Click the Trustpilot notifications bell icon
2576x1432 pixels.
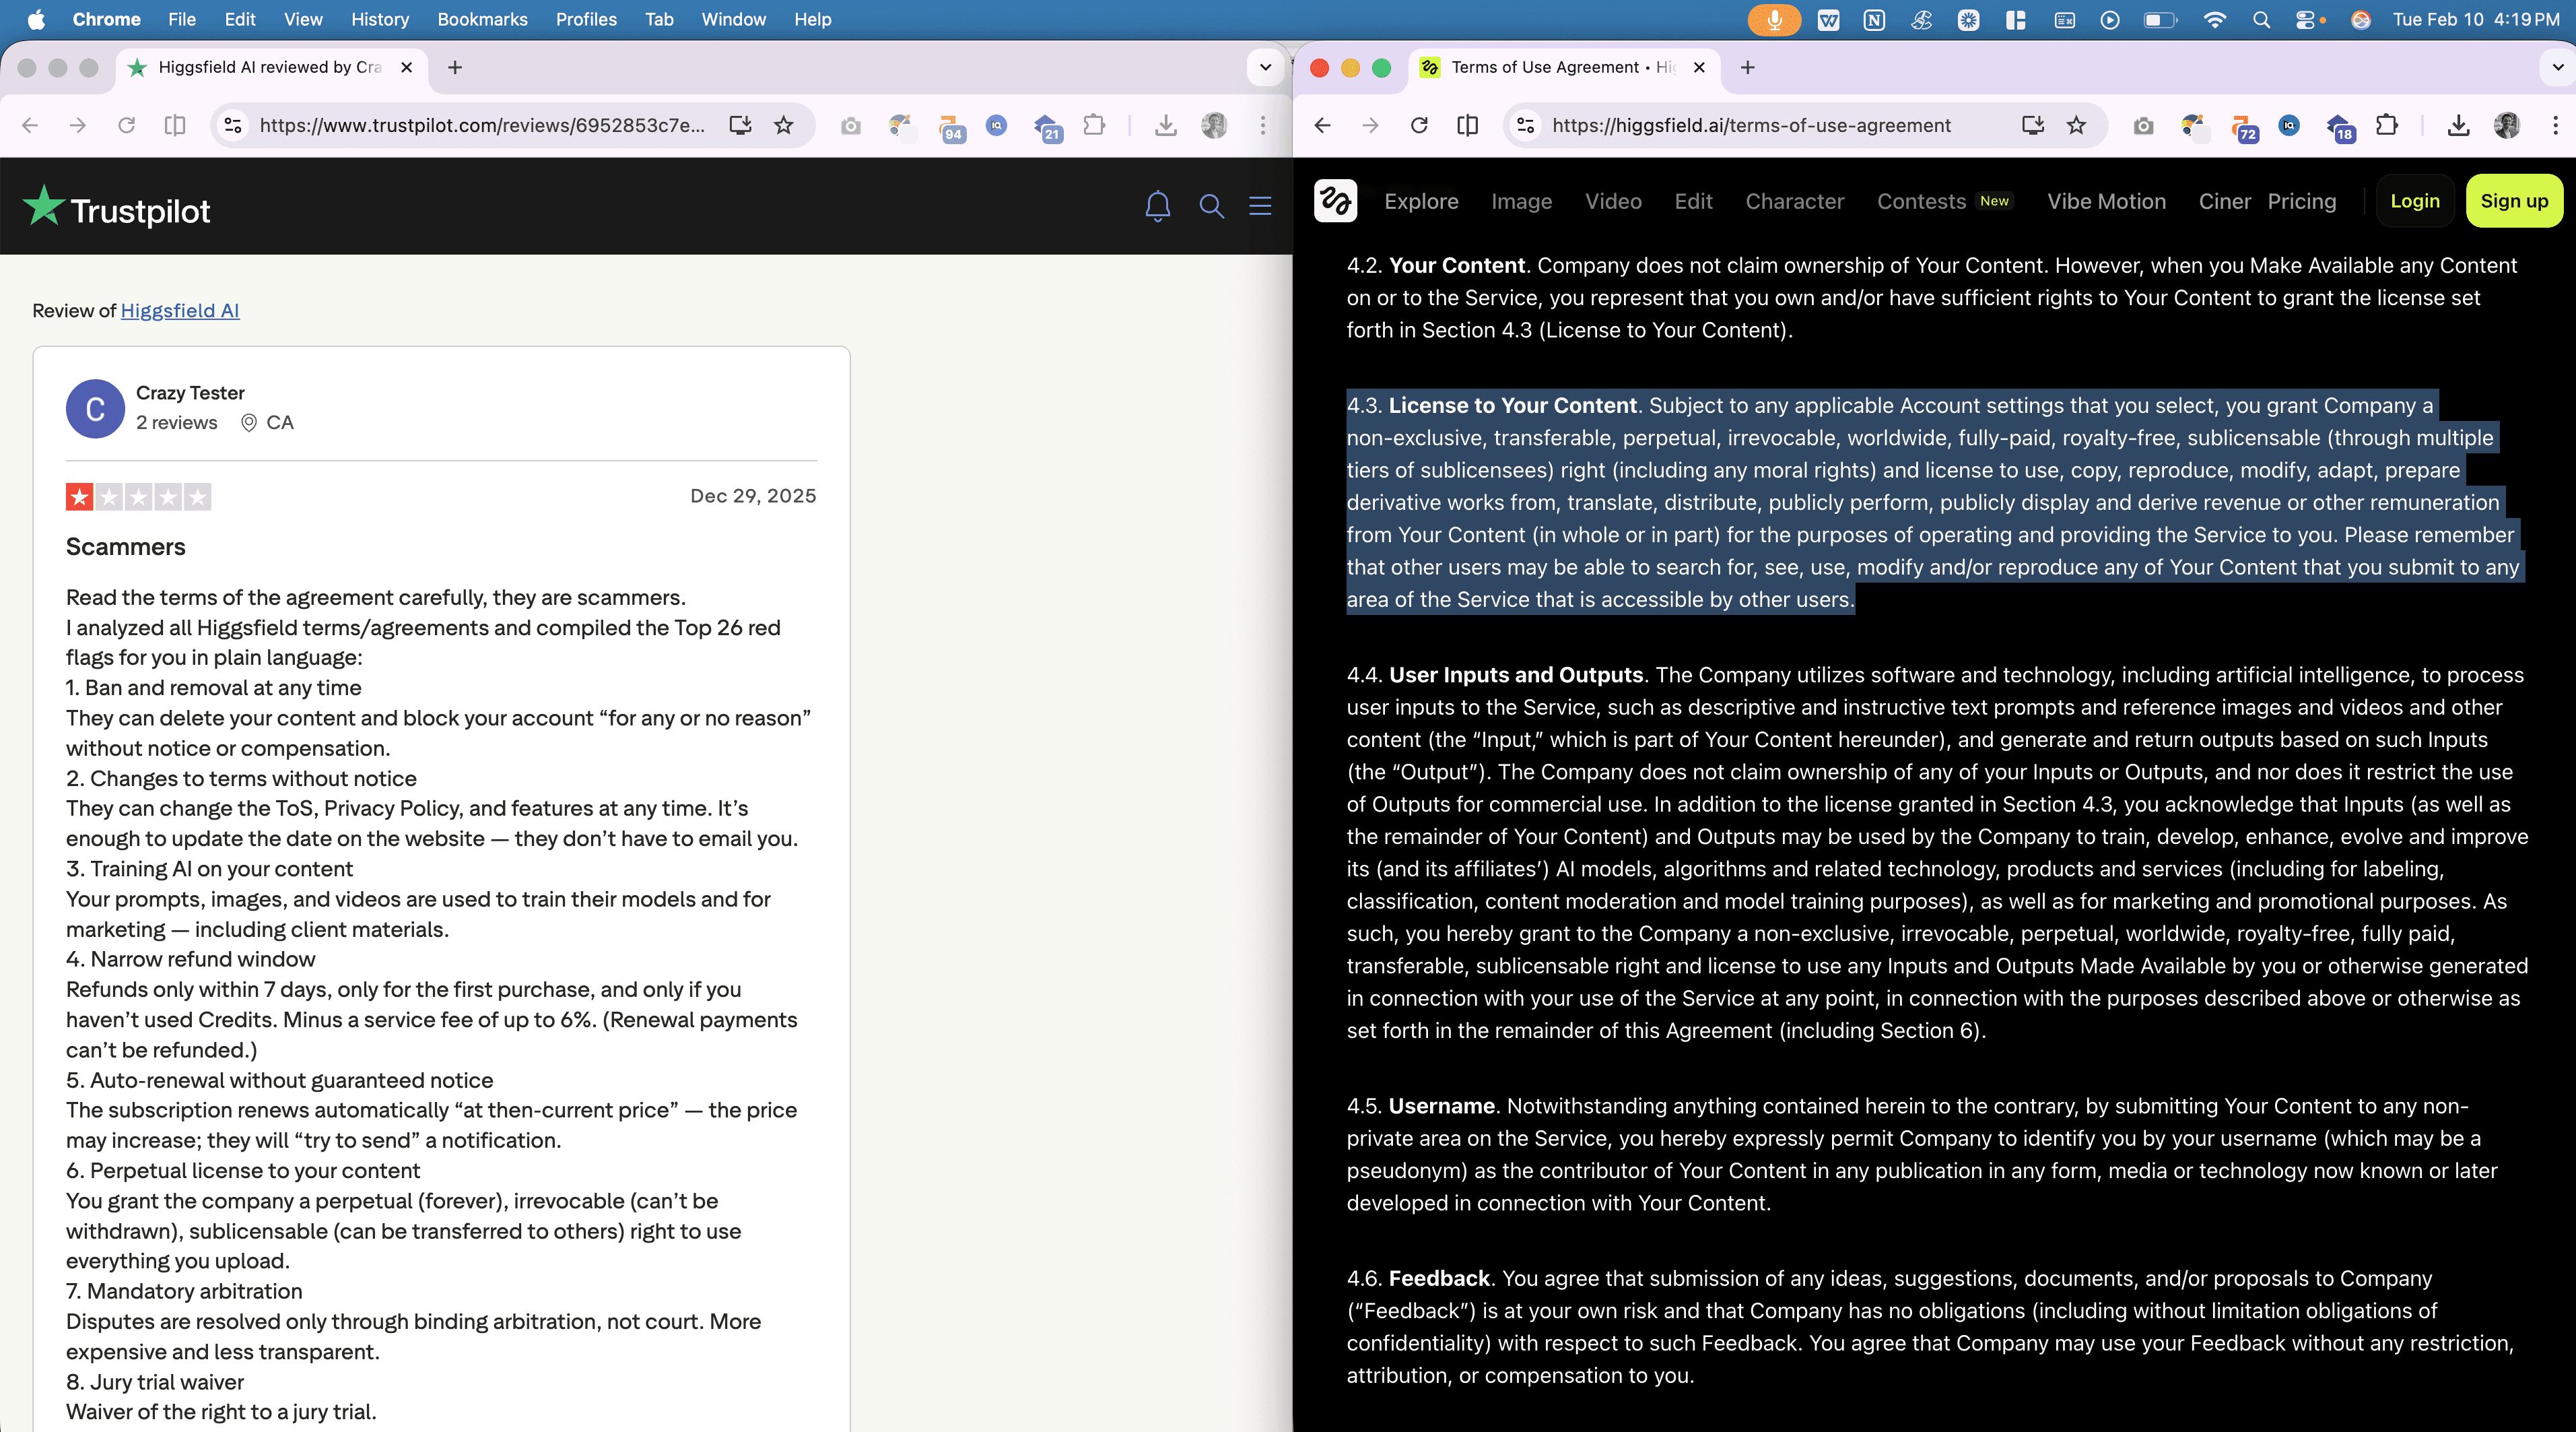tap(1157, 206)
